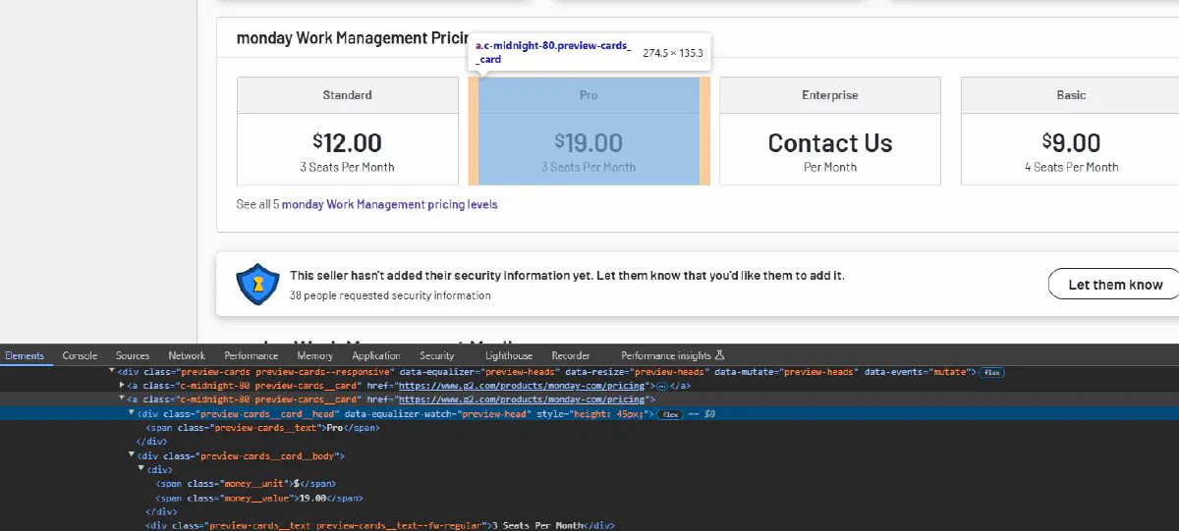Open the Basic $9.00 pricing card
The image size is (1179, 531).
[1071, 142]
